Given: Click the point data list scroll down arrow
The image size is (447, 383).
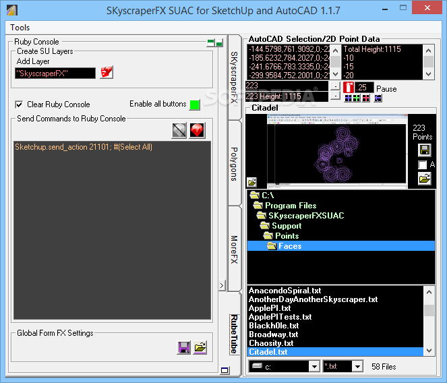Looking at the screenshot, I should click(x=336, y=74).
